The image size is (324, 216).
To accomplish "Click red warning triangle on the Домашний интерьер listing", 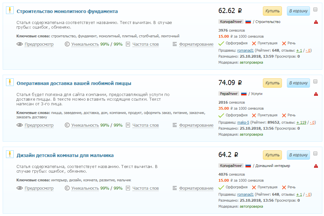I will coord(316,166).
